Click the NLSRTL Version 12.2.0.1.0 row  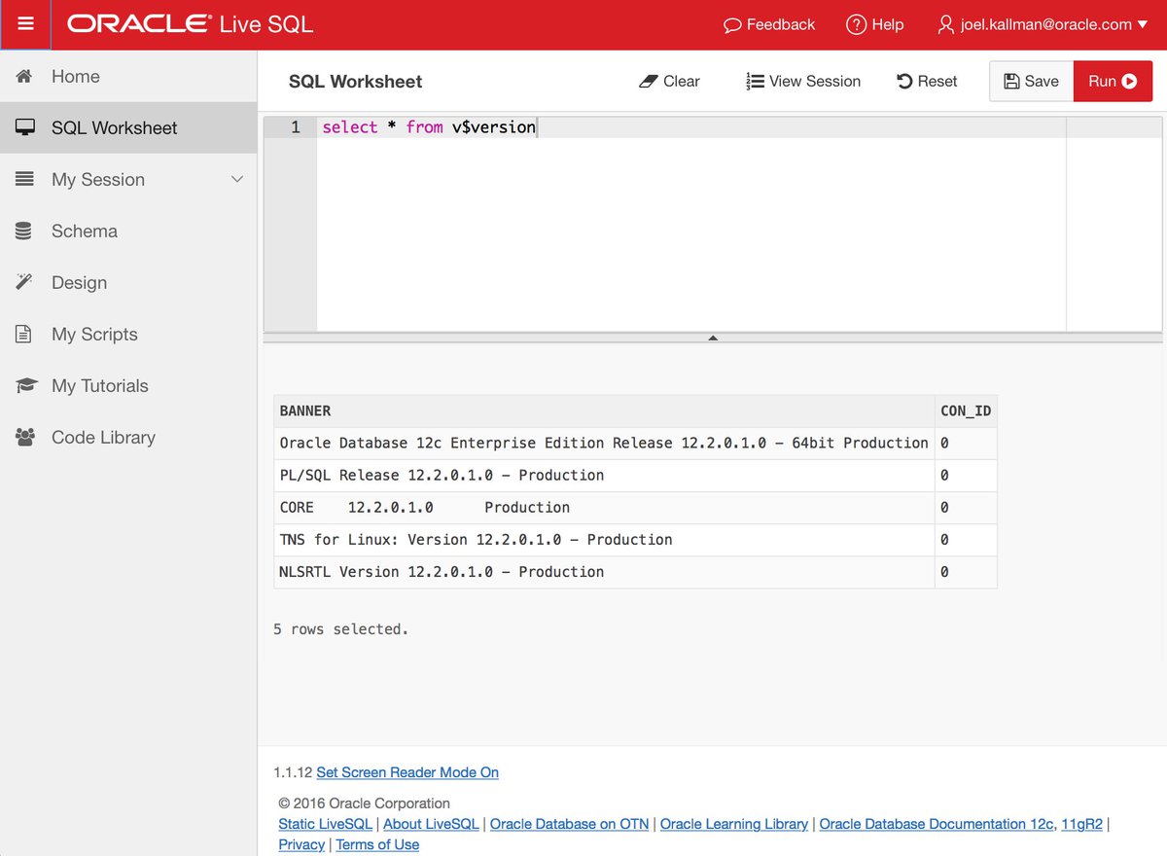point(635,571)
